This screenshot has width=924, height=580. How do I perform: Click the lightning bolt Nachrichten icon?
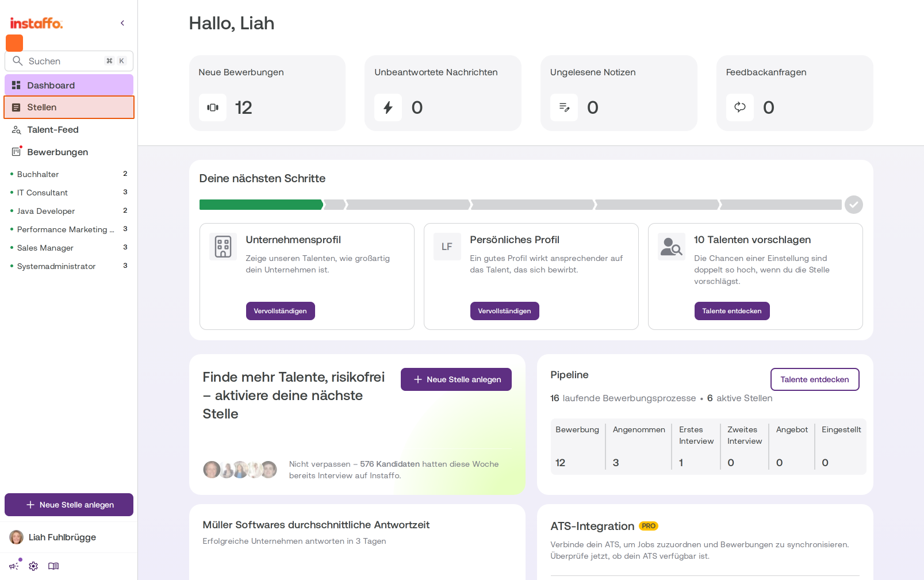pyautogui.click(x=388, y=107)
